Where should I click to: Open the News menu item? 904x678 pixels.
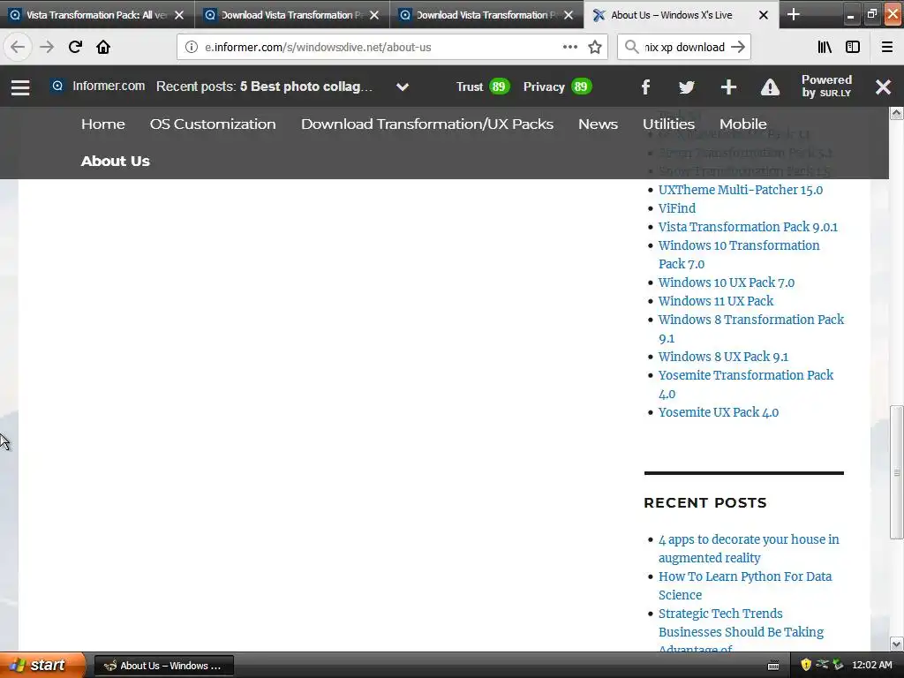pos(598,124)
